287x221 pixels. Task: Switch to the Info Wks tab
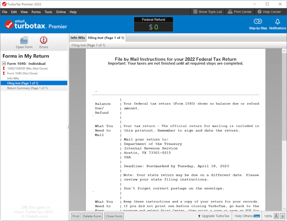[77, 38]
